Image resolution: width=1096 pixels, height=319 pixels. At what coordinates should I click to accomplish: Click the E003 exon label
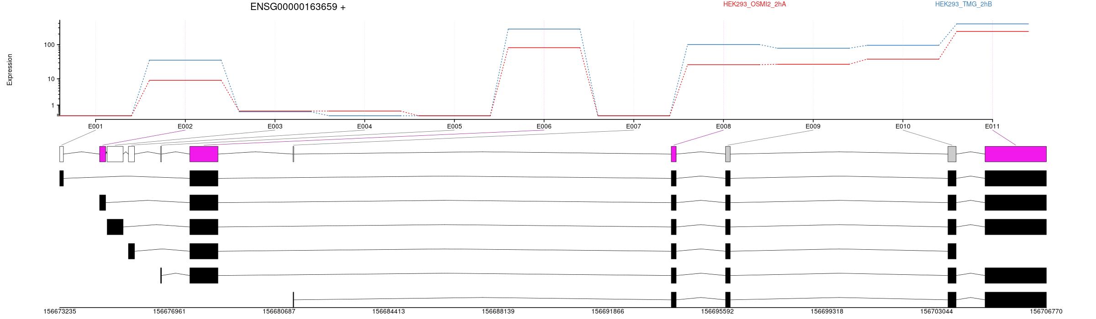coord(274,126)
